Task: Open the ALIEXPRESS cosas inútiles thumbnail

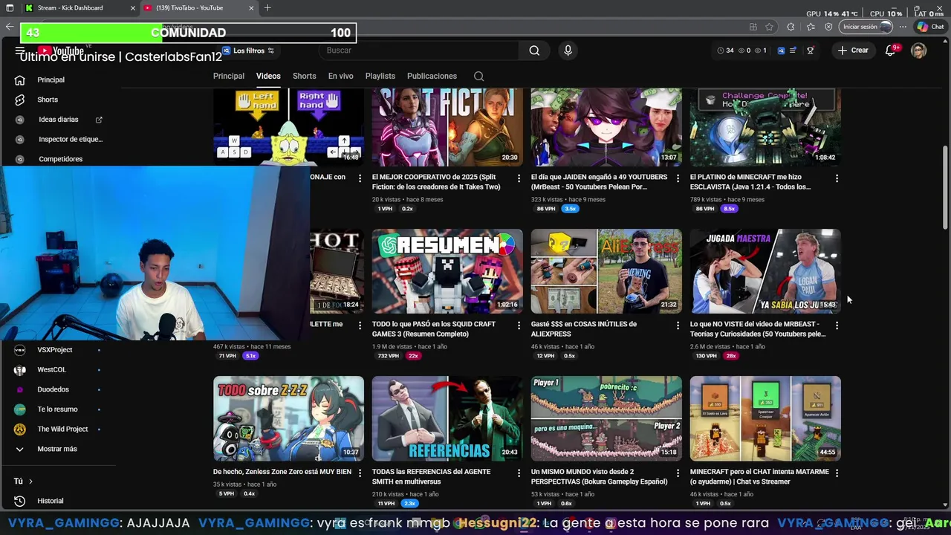Action: pyautogui.click(x=606, y=271)
